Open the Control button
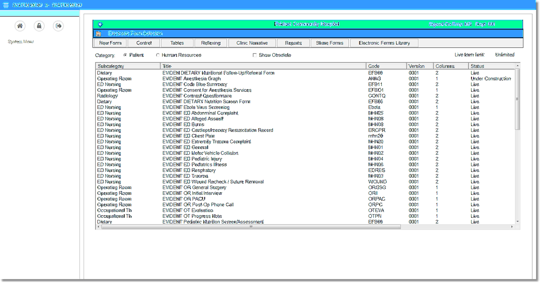Viewport: 540px width, 283px height. [x=144, y=43]
